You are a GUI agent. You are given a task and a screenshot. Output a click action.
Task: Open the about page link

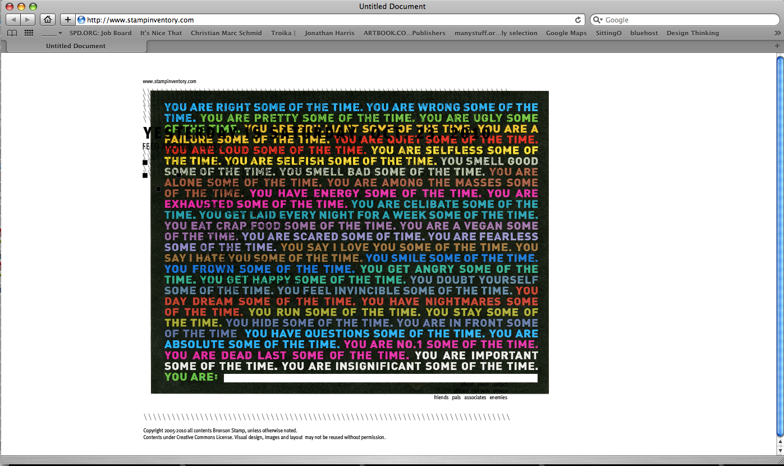pos(467,385)
